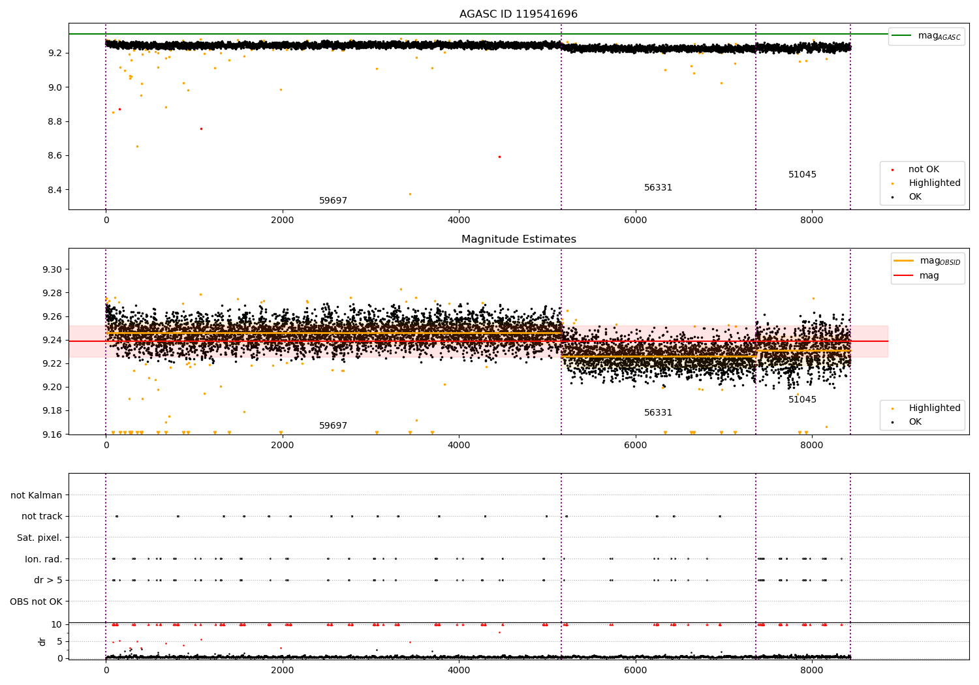Click the 'not track' axis label
Viewport: 979px width, 685px height.
(42, 517)
